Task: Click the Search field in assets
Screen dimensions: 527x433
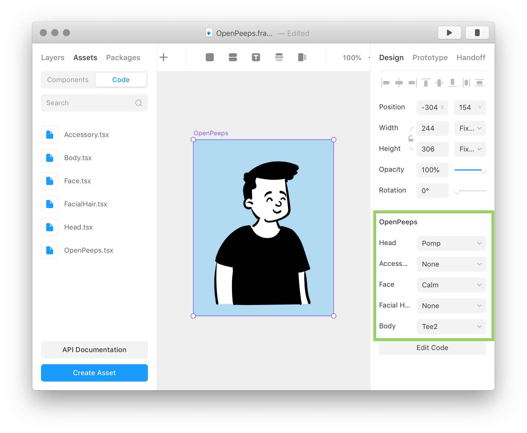Action: click(x=94, y=103)
